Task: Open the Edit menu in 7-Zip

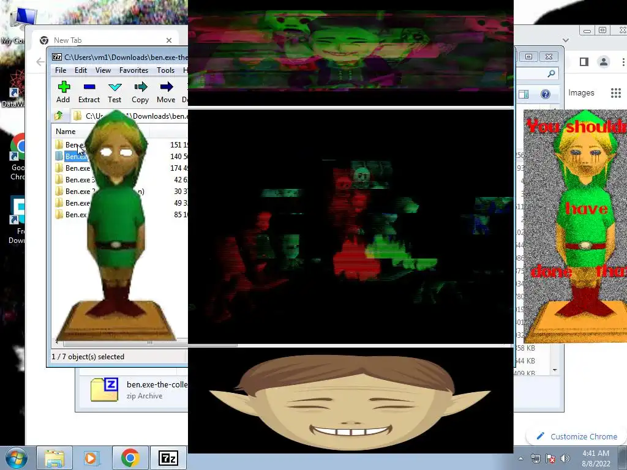Action: click(x=81, y=70)
